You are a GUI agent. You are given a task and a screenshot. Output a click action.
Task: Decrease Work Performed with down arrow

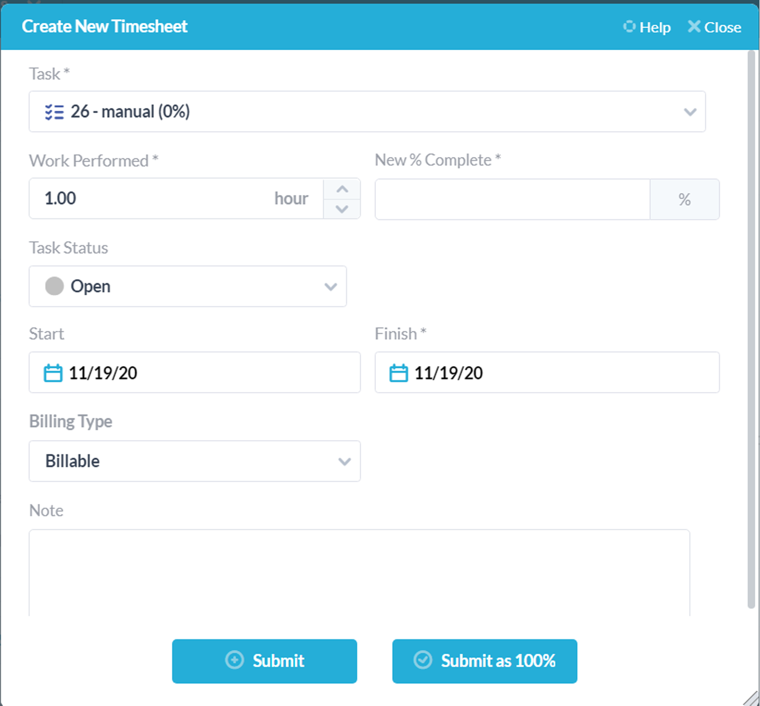[x=342, y=209]
